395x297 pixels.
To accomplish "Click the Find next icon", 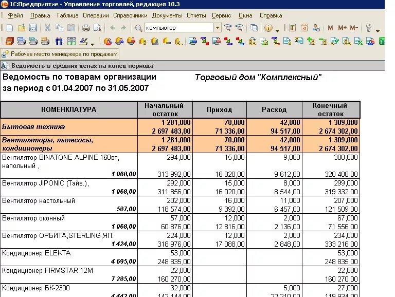I will coord(228,28).
